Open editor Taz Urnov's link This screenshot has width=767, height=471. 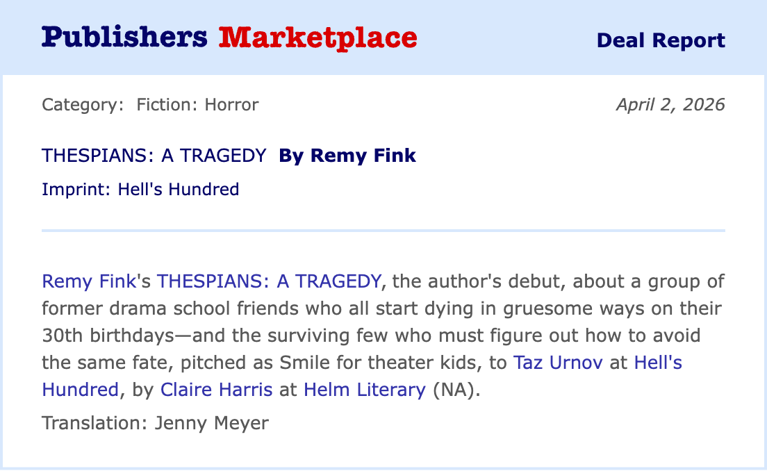558,363
